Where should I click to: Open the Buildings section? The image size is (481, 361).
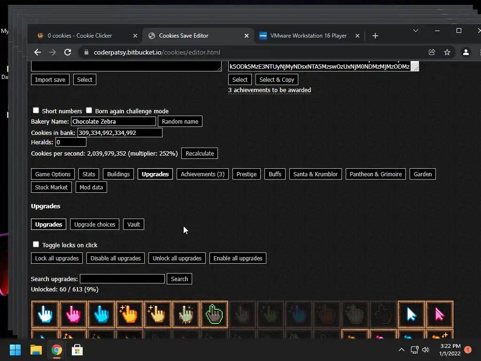pyautogui.click(x=118, y=174)
